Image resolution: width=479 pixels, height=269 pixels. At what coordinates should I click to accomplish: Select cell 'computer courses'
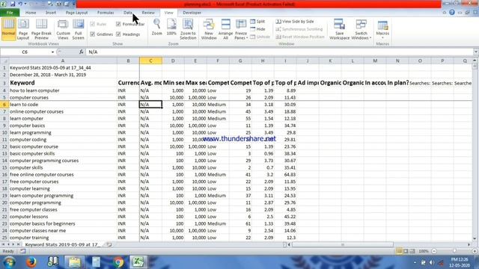click(x=63, y=97)
